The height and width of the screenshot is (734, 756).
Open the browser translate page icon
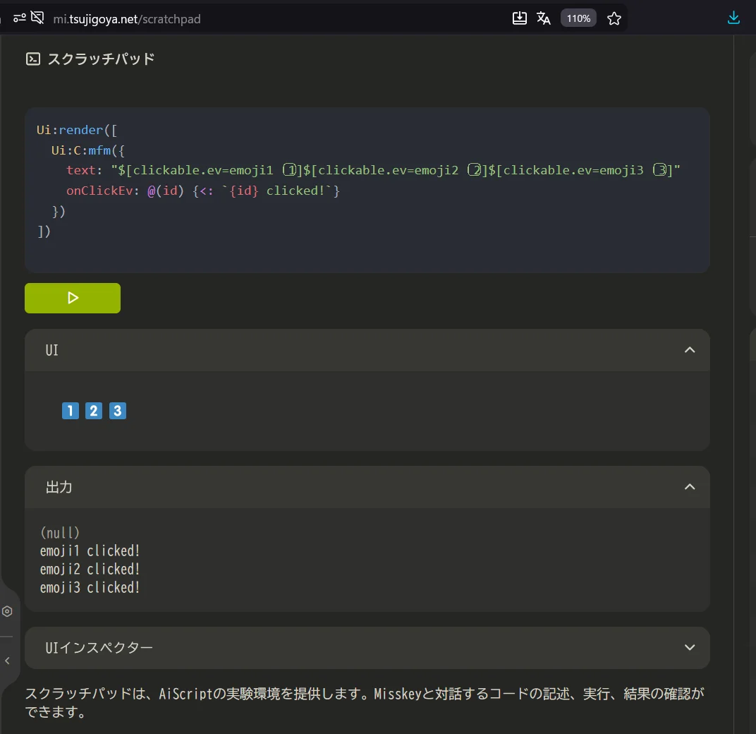543,18
